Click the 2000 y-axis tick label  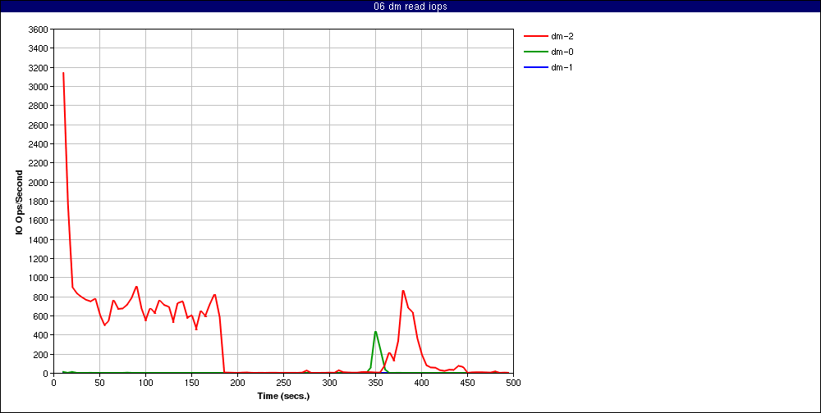[x=39, y=183]
